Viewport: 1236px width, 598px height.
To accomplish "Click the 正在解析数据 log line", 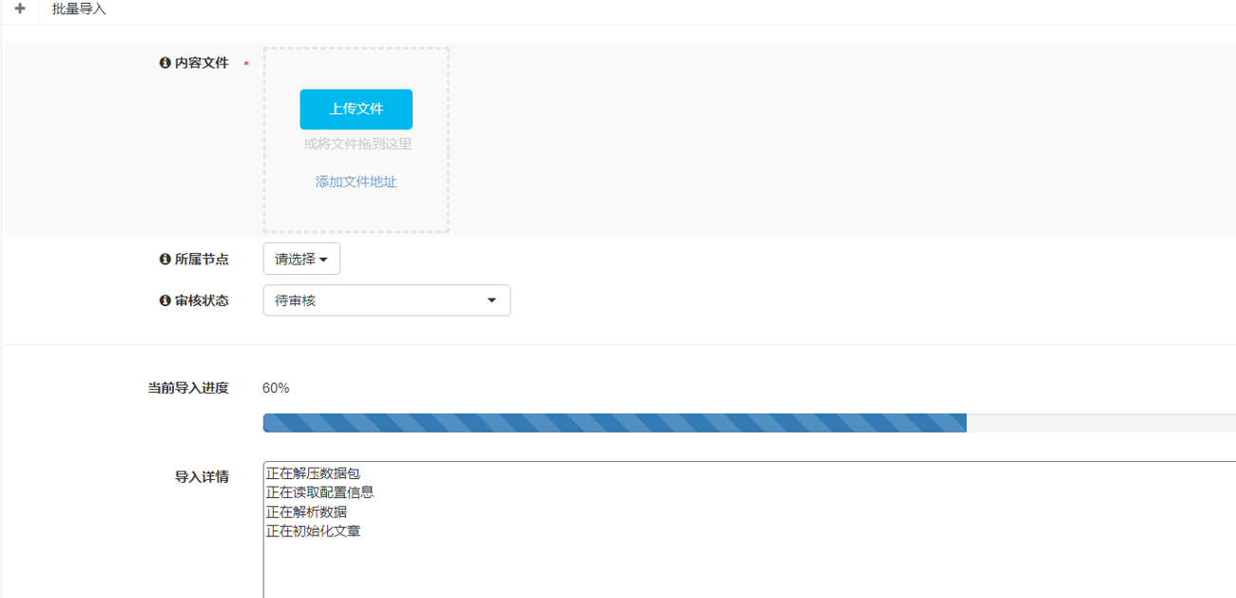I will pos(306,511).
